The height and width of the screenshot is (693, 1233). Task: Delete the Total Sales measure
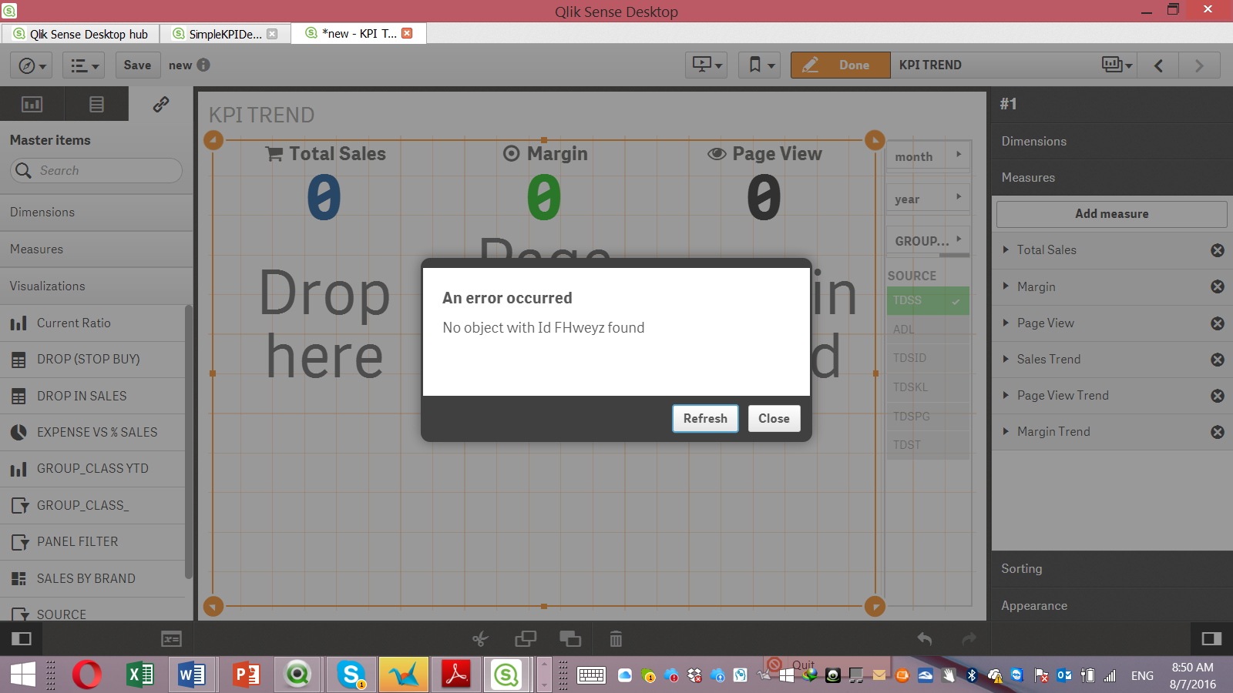tap(1218, 250)
